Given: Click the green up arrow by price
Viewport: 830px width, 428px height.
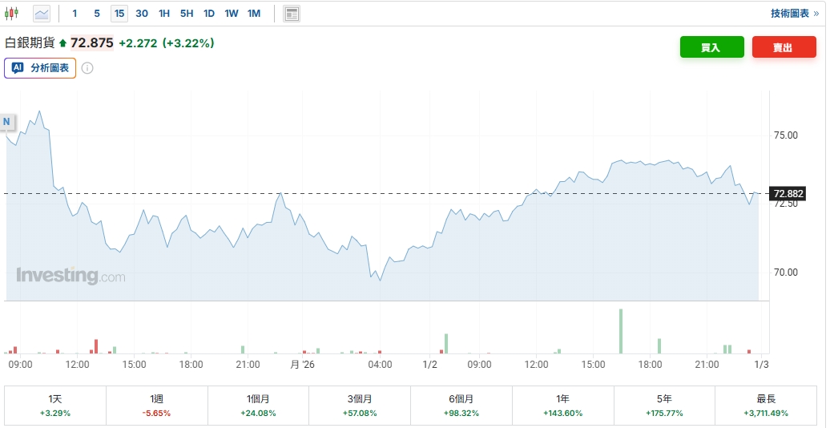Looking at the screenshot, I should [x=63, y=43].
